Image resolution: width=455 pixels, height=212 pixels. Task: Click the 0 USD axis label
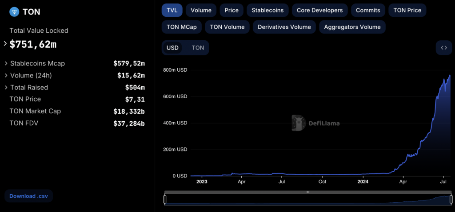point(180,176)
